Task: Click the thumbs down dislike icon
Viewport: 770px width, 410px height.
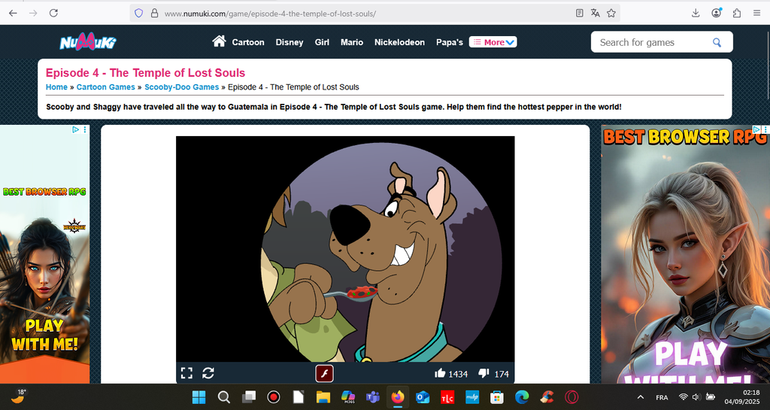Action: pyautogui.click(x=484, y=373)
